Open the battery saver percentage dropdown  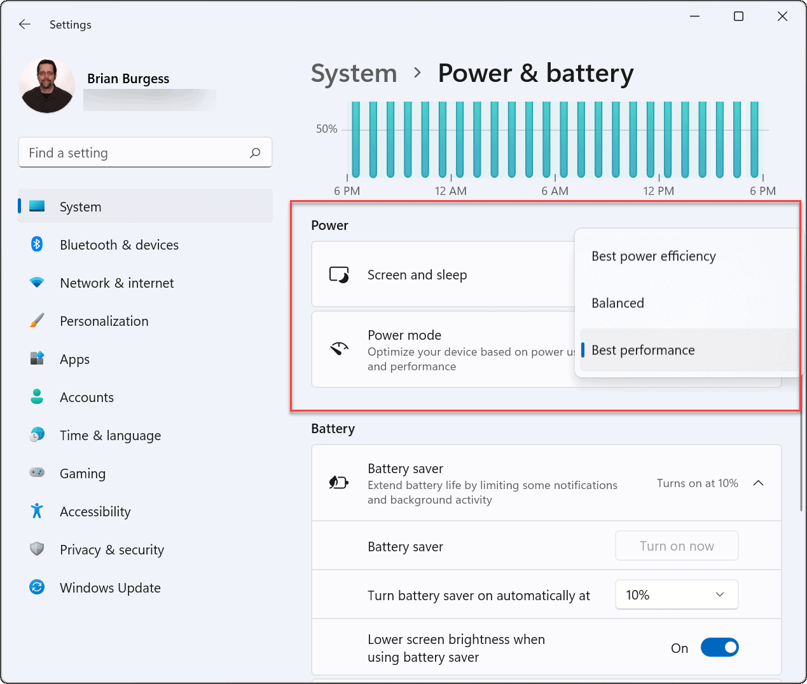pos(677,594)
